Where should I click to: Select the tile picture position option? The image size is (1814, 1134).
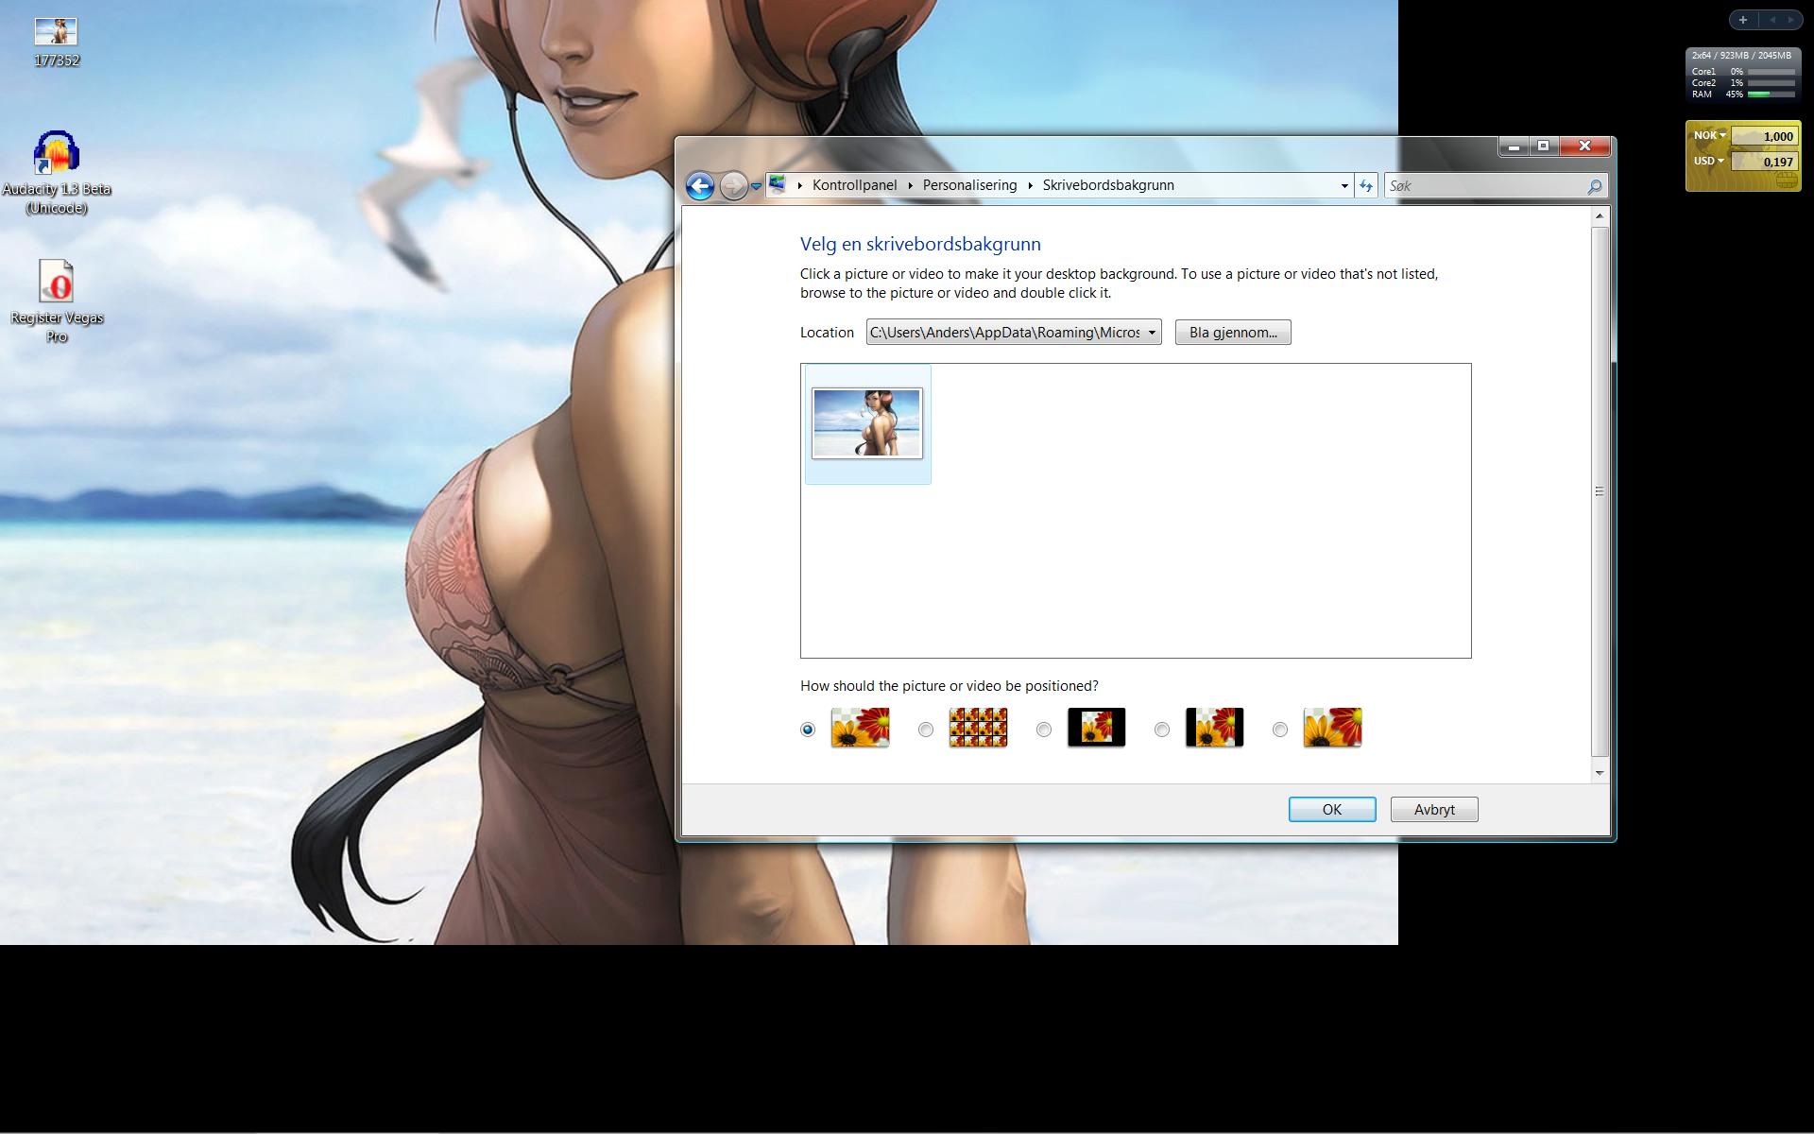click(x=926, y=730)
